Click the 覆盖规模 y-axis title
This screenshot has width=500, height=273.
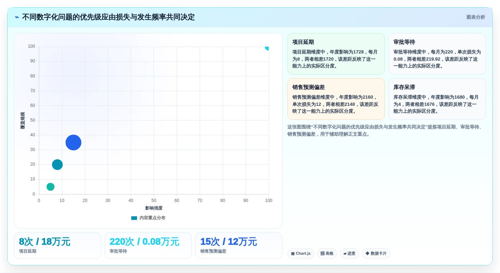[x=23, y=121]
